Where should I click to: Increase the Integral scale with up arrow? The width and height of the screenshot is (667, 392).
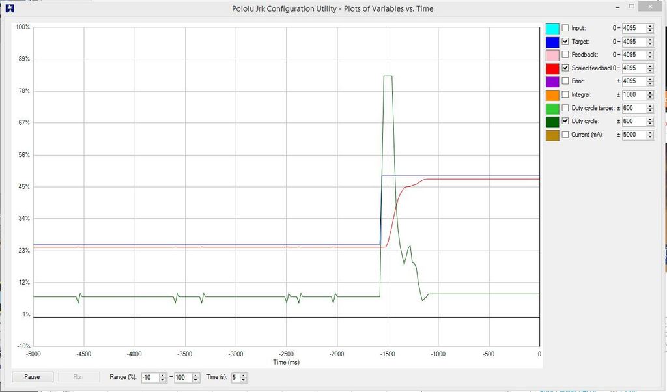(650, 93)
